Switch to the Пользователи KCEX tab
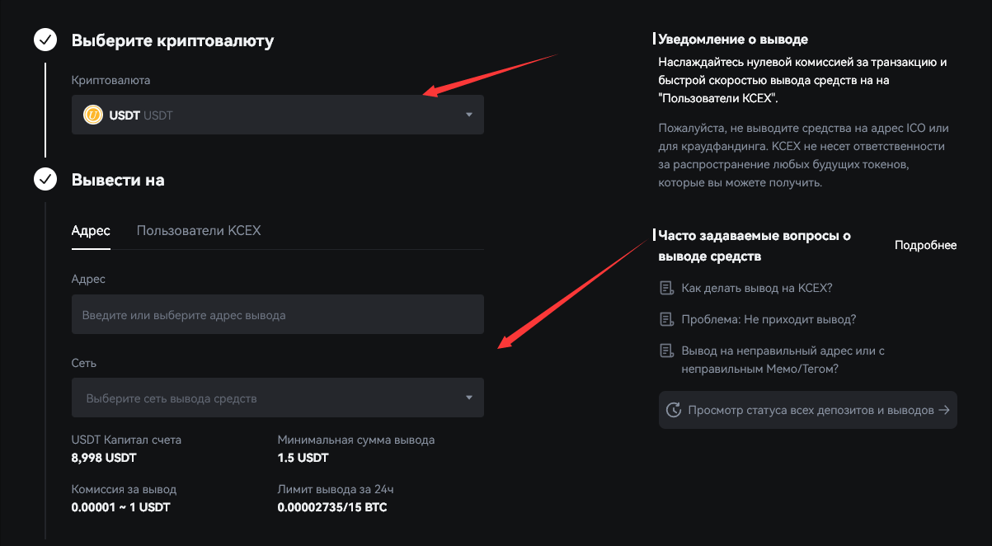This screenshot has width=992, height=546. pos(199,230)
